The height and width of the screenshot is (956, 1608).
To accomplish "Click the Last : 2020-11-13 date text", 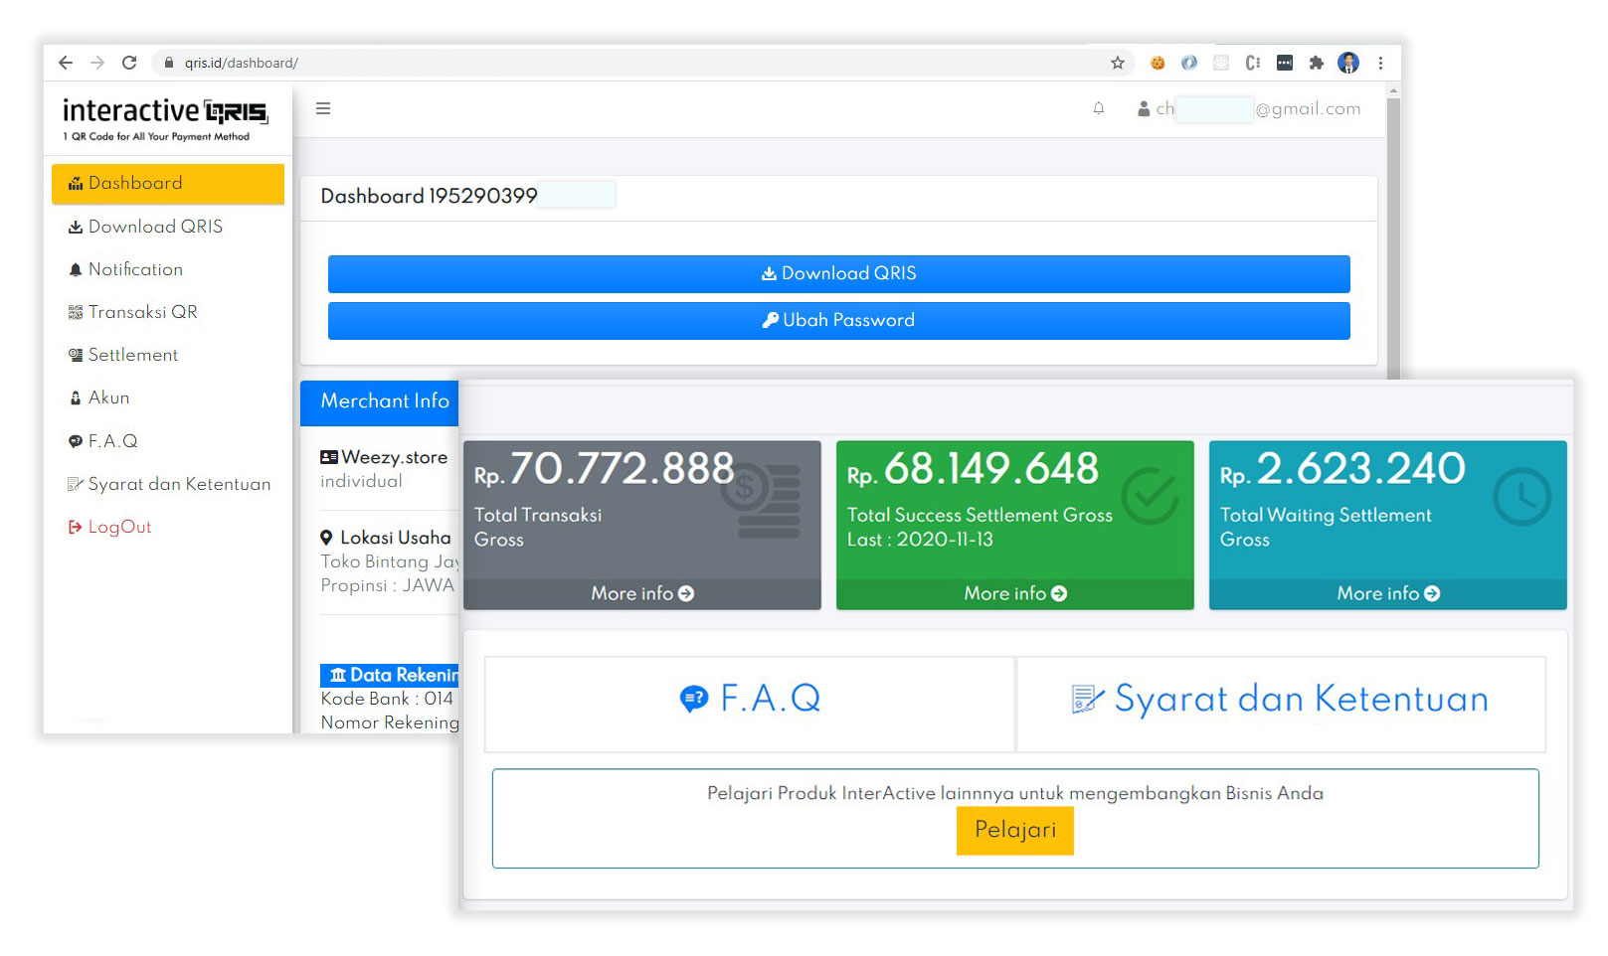I will pos(920,540).
